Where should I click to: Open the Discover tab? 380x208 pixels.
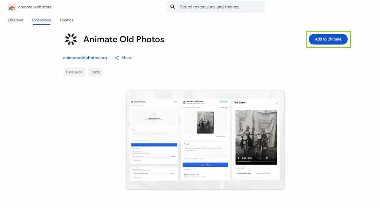[16, 20]
